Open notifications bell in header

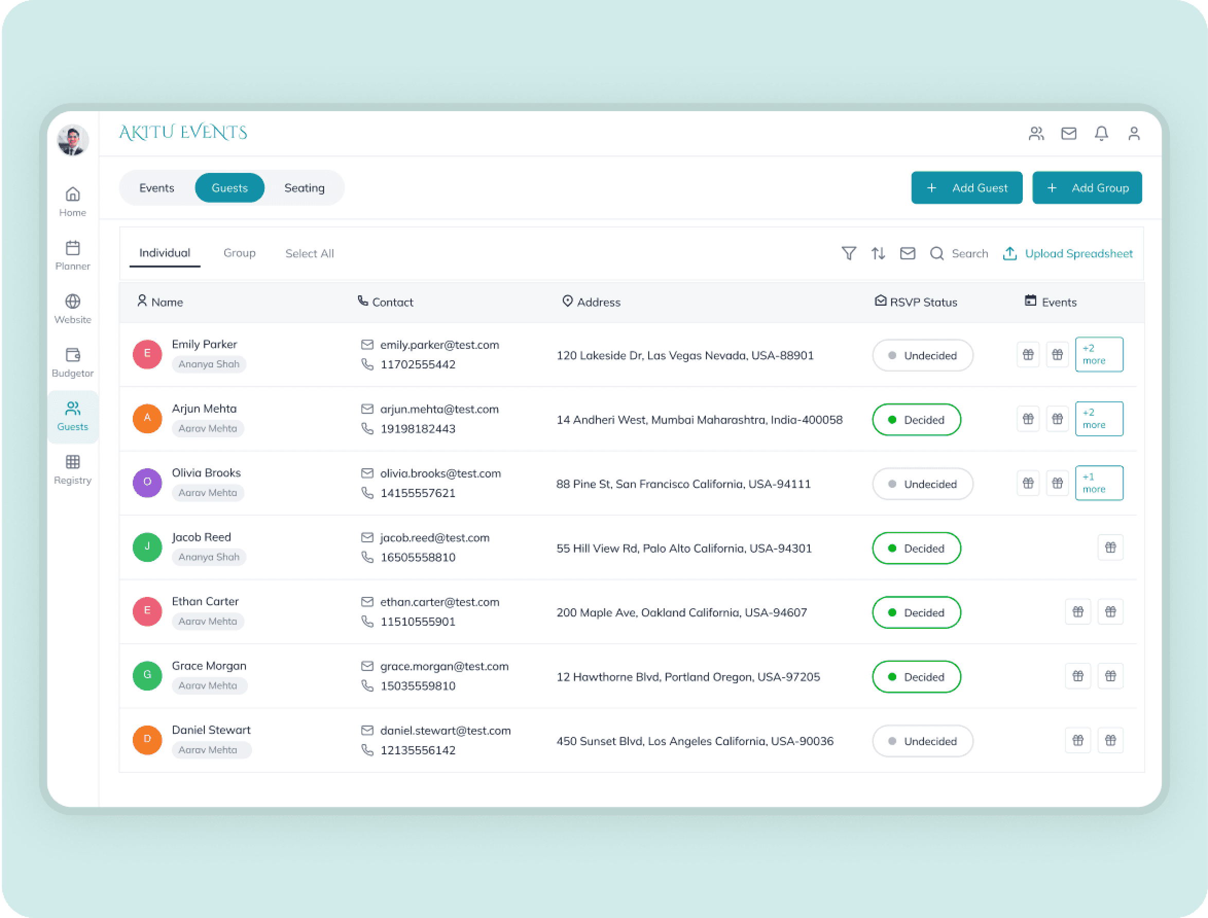tap(1101, 134)
